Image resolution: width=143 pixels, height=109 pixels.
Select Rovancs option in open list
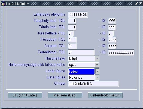81,78
